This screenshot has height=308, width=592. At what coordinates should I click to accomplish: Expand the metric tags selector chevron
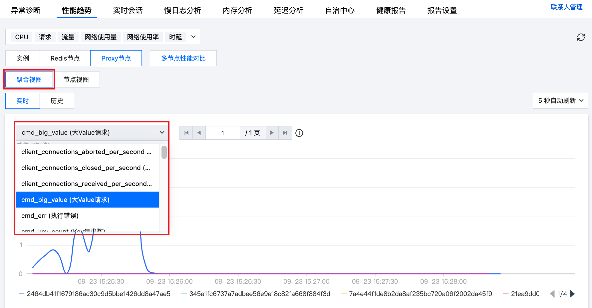pyautogui.click(x=193, y=37)
